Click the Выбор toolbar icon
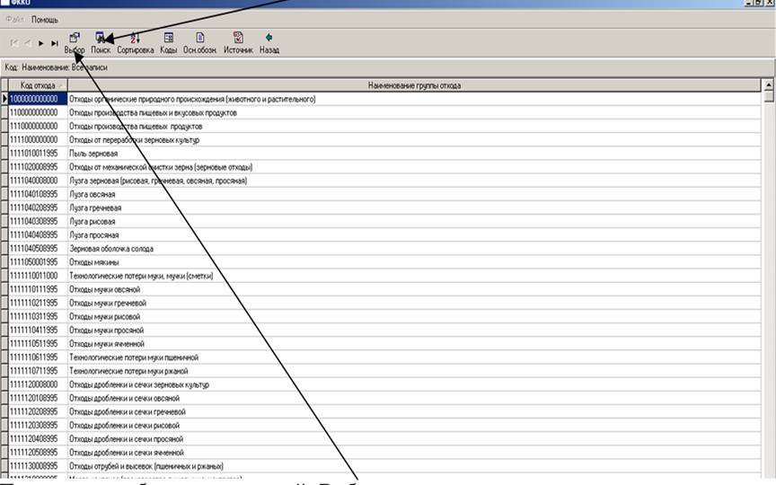 (x=75, y=42)
